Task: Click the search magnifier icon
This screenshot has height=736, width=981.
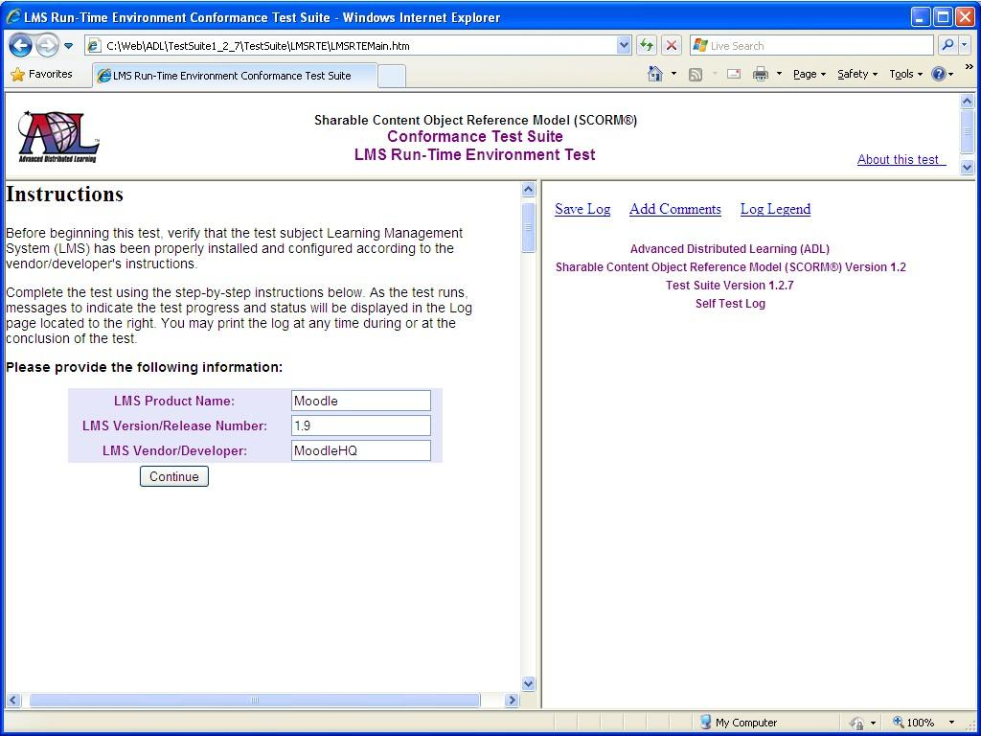Action: pyautogui.click(x=947, y=45)
